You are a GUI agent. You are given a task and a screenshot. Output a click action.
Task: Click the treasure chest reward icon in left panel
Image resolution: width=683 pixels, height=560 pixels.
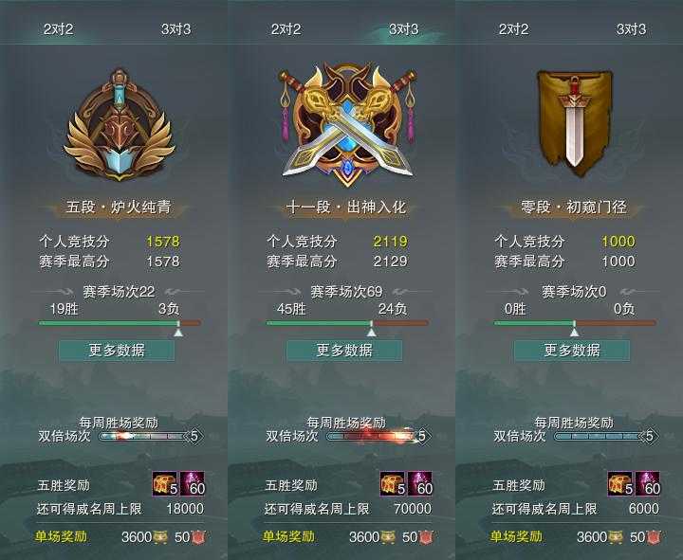165,484
